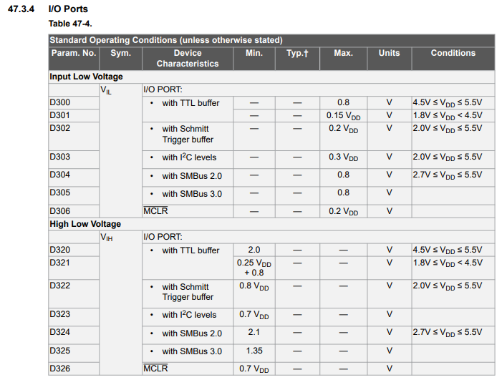The image size is (502, 385).
Task: Click the D320 min value 2.0
Action: (254, 250)
